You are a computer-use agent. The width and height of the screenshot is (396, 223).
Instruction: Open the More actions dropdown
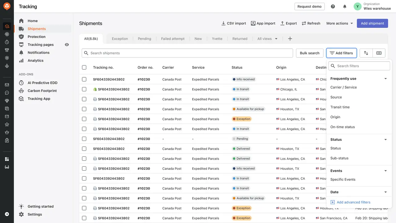click(x=340, y=23)
